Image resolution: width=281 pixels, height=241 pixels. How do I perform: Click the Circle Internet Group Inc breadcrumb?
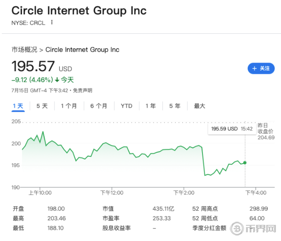click(82, 50)
